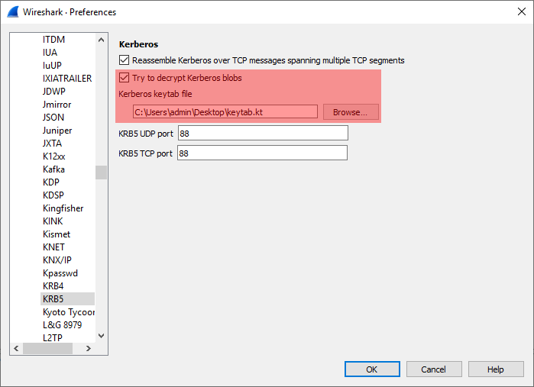Close the Preferences dialog with X
This screenshot has width=534, height=387.
pyautogui.click(x=522, y=11)
